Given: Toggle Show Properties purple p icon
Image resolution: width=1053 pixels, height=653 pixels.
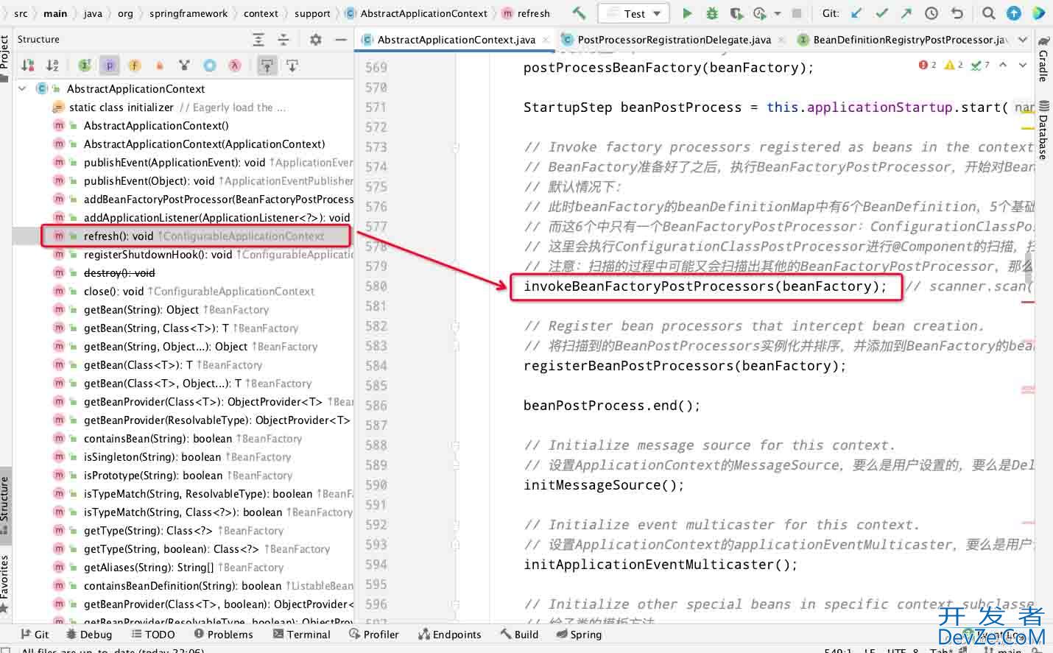Looking at the screenshot, I should point(110,66).
